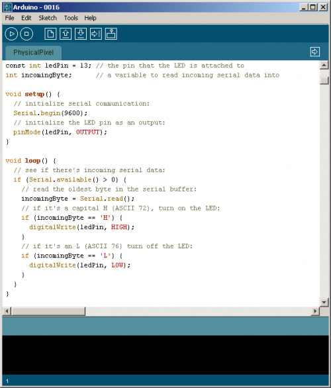Click the Verify/Compile play button
The height and width of the screenshot is (388, 331).
(x=11, y=34)
